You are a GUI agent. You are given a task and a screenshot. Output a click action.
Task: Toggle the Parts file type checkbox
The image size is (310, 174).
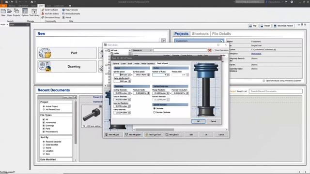44,129
